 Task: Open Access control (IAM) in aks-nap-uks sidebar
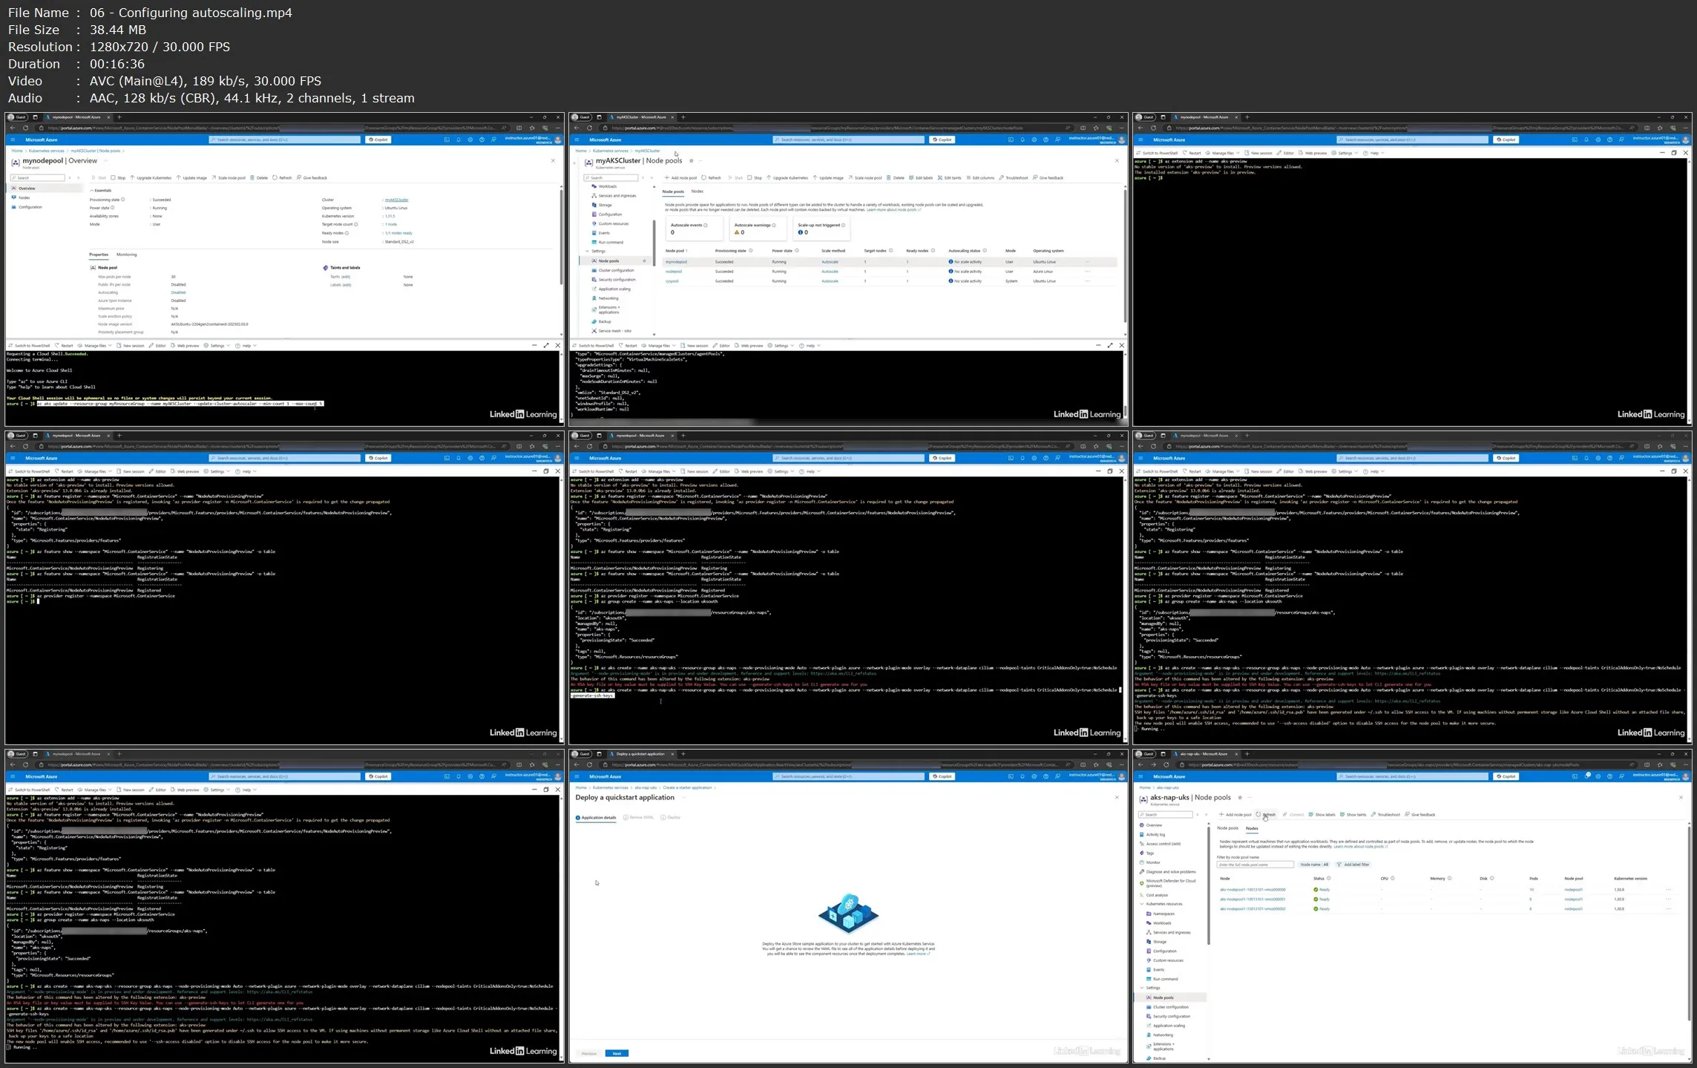point(1163,844)
